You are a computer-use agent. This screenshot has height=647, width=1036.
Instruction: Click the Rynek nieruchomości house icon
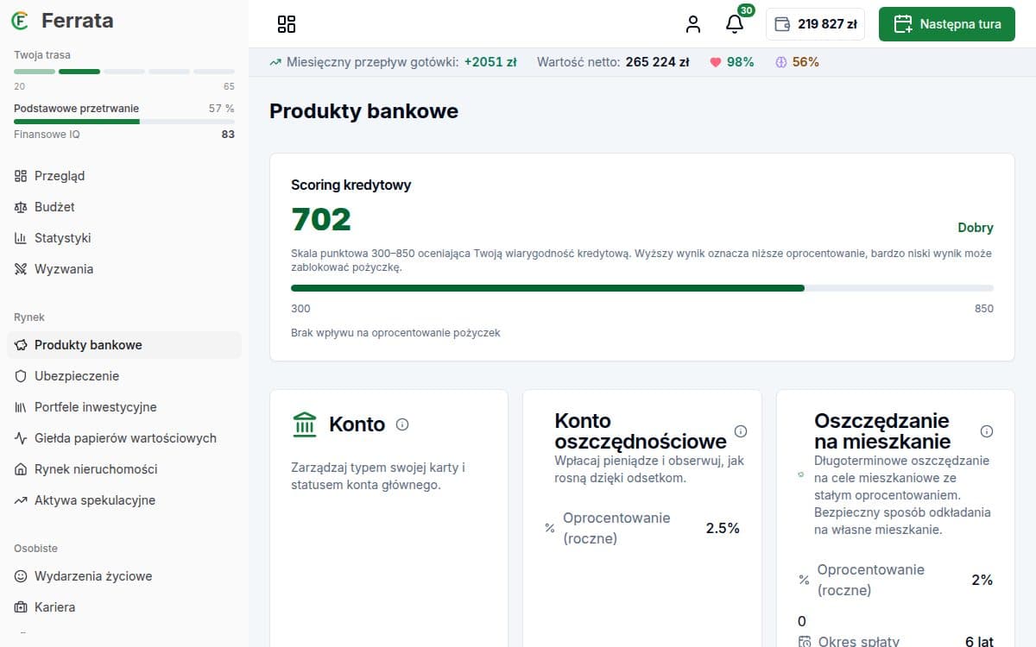[x=21, y=469]
